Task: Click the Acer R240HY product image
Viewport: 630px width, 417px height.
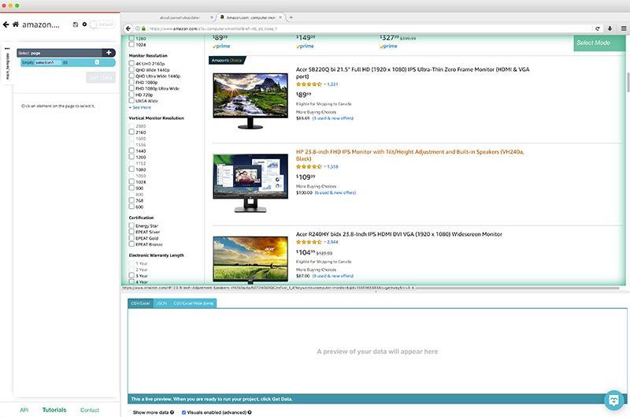Action: 250,259
